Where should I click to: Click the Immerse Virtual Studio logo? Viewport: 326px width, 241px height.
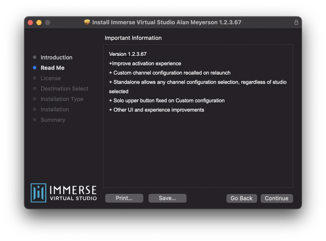tap(64, 193)
